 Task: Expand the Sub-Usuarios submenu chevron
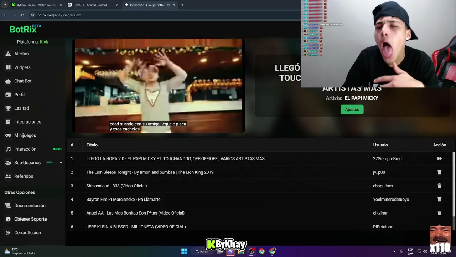pyautogui.click(x=61, y=163)
